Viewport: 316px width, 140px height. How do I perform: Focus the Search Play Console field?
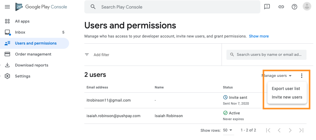pos(172,7)
